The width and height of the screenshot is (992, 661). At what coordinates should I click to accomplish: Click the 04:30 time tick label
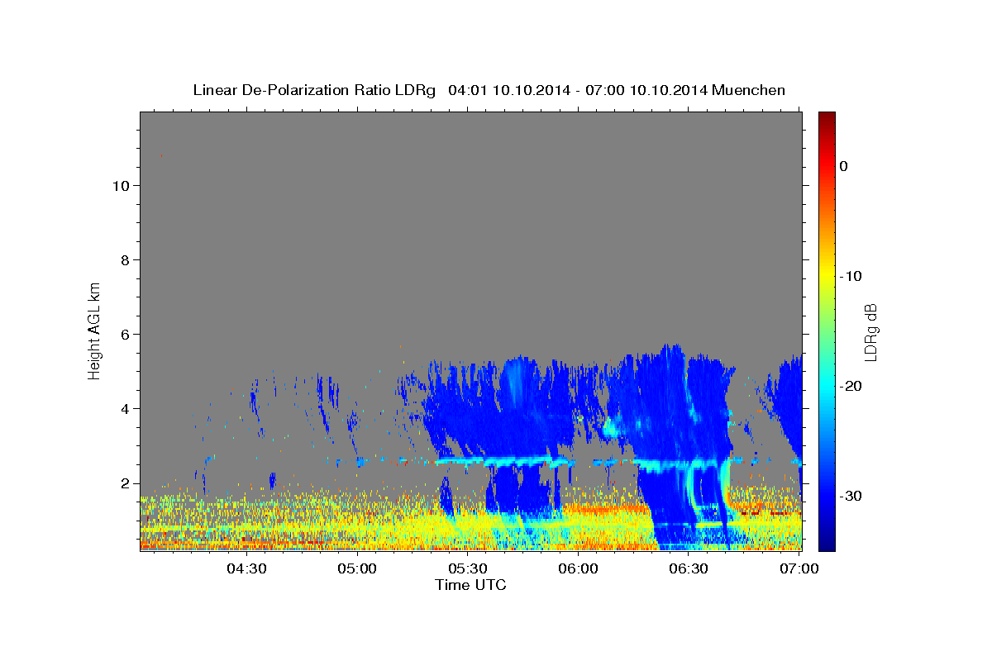246,568
